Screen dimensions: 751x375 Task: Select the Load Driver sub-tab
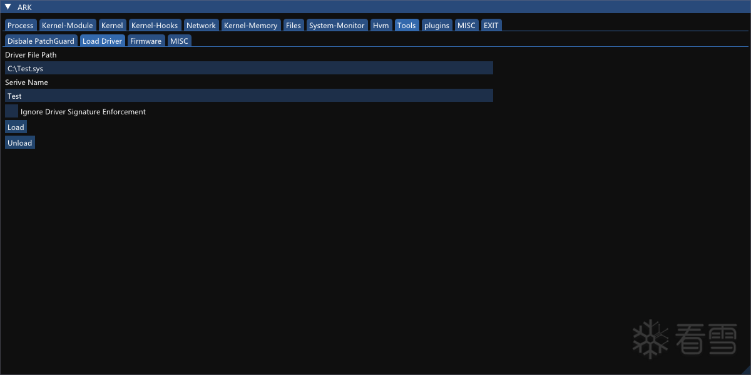[x=103, y=41]
